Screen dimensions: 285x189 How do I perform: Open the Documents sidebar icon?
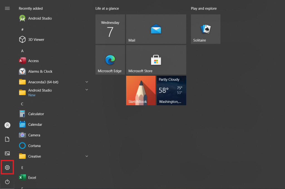click(x=8, y=139)
